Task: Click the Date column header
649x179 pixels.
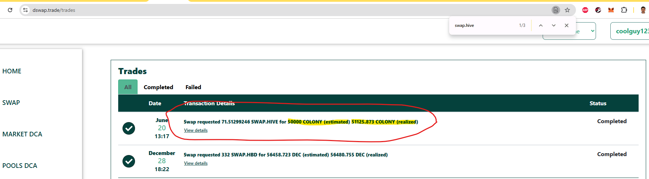Action: point(155,103)
